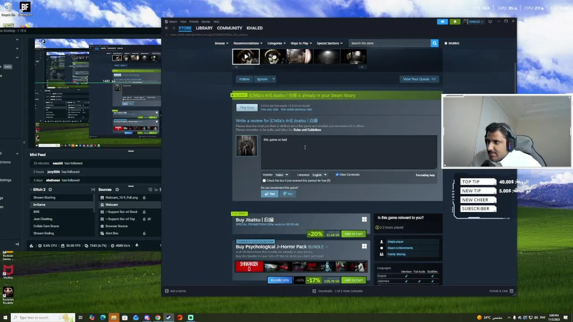Toggle Allow Comments checkbox
573x322 pixels.
(337, 175)
